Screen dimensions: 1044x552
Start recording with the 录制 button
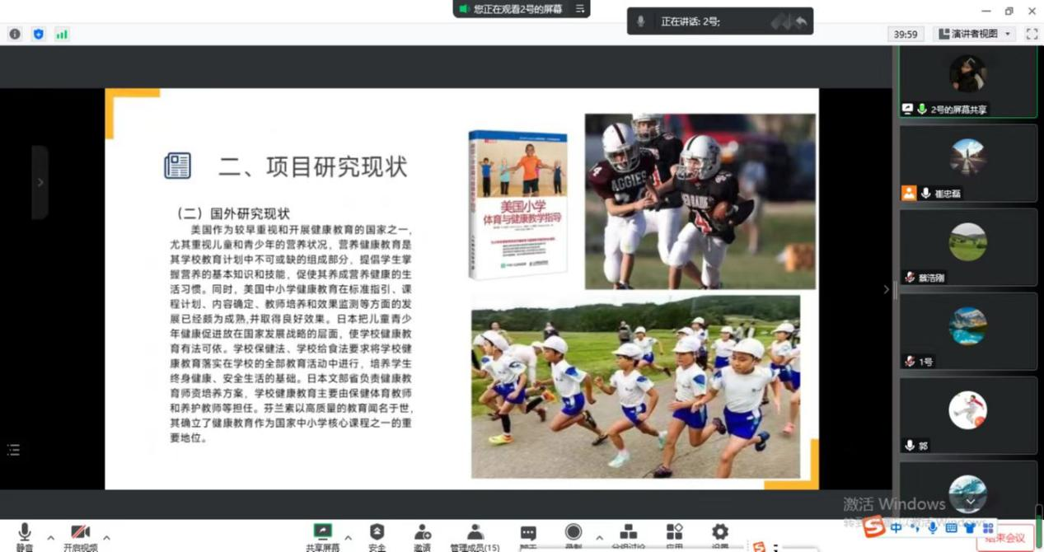pyautogui.click(x=573, y=534)
